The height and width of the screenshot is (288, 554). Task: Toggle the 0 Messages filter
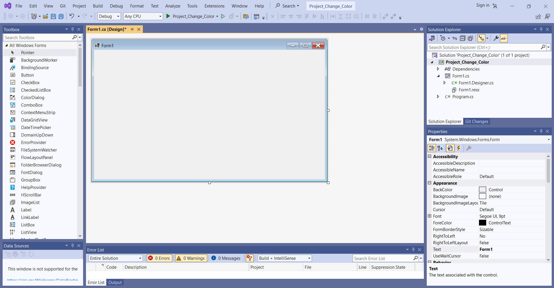[226, 258]
